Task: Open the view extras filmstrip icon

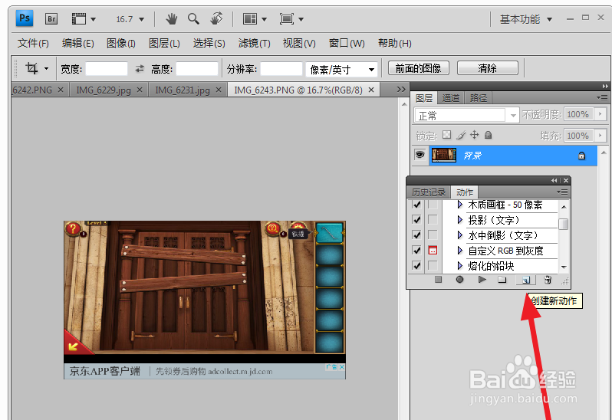Action: pyautogui.click(x=79, y=18)
